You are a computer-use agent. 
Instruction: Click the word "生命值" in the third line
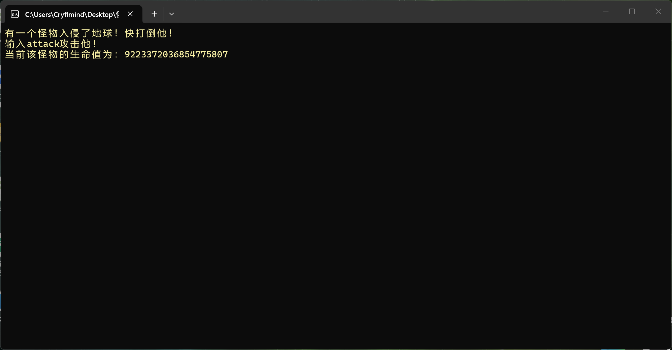(x=81, y=55)
